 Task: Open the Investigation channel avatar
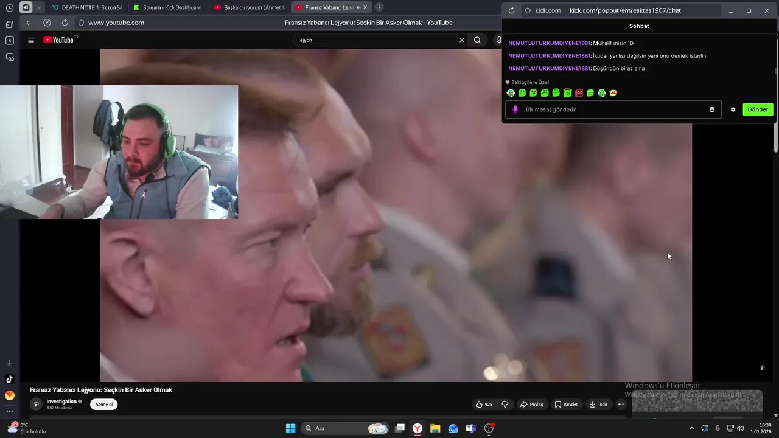click(x=36, y=404)
